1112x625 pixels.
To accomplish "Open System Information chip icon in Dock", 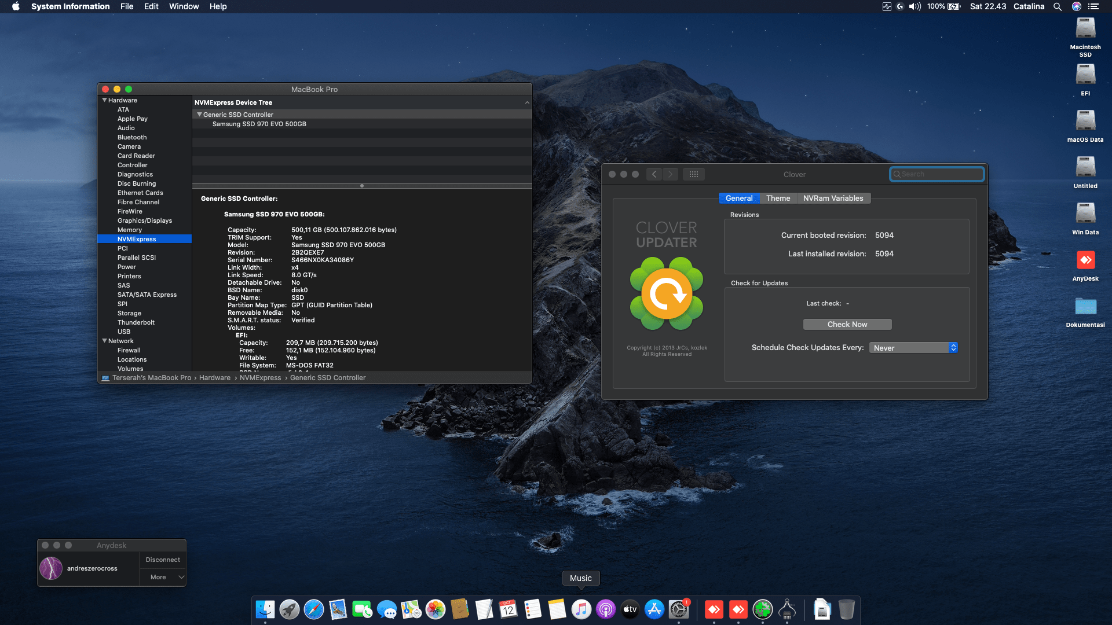I will pos(787,609).
